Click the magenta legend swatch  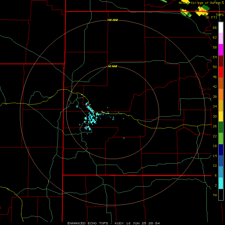pyautogui.click(x=221, y=50)
